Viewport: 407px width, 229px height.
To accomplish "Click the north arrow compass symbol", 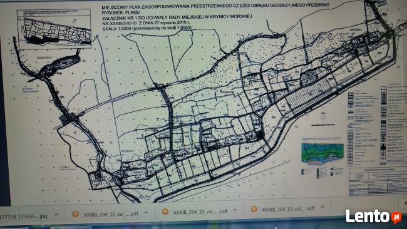I will (x=323, y=116).
